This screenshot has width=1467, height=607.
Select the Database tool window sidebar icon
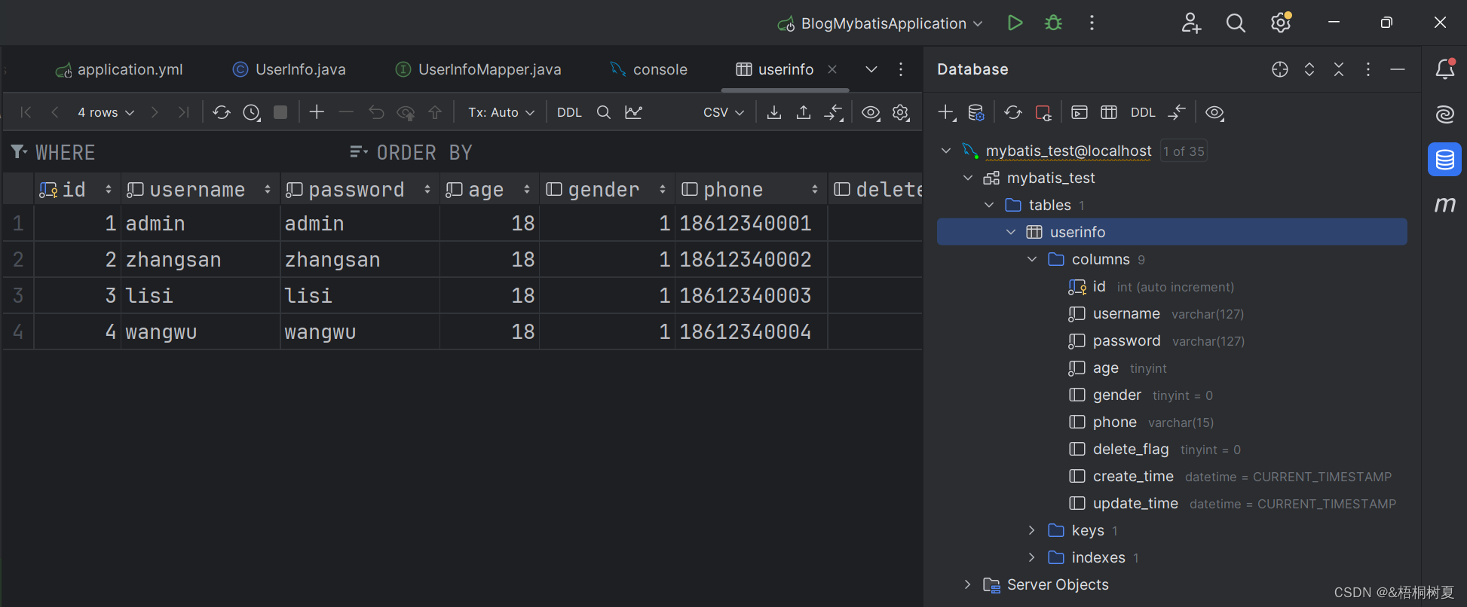point(1445,160)
